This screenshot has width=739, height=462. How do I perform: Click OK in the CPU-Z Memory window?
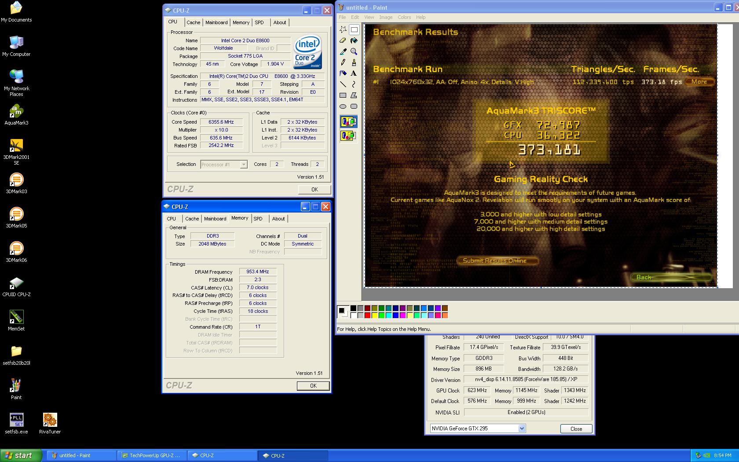click(313, 386)
